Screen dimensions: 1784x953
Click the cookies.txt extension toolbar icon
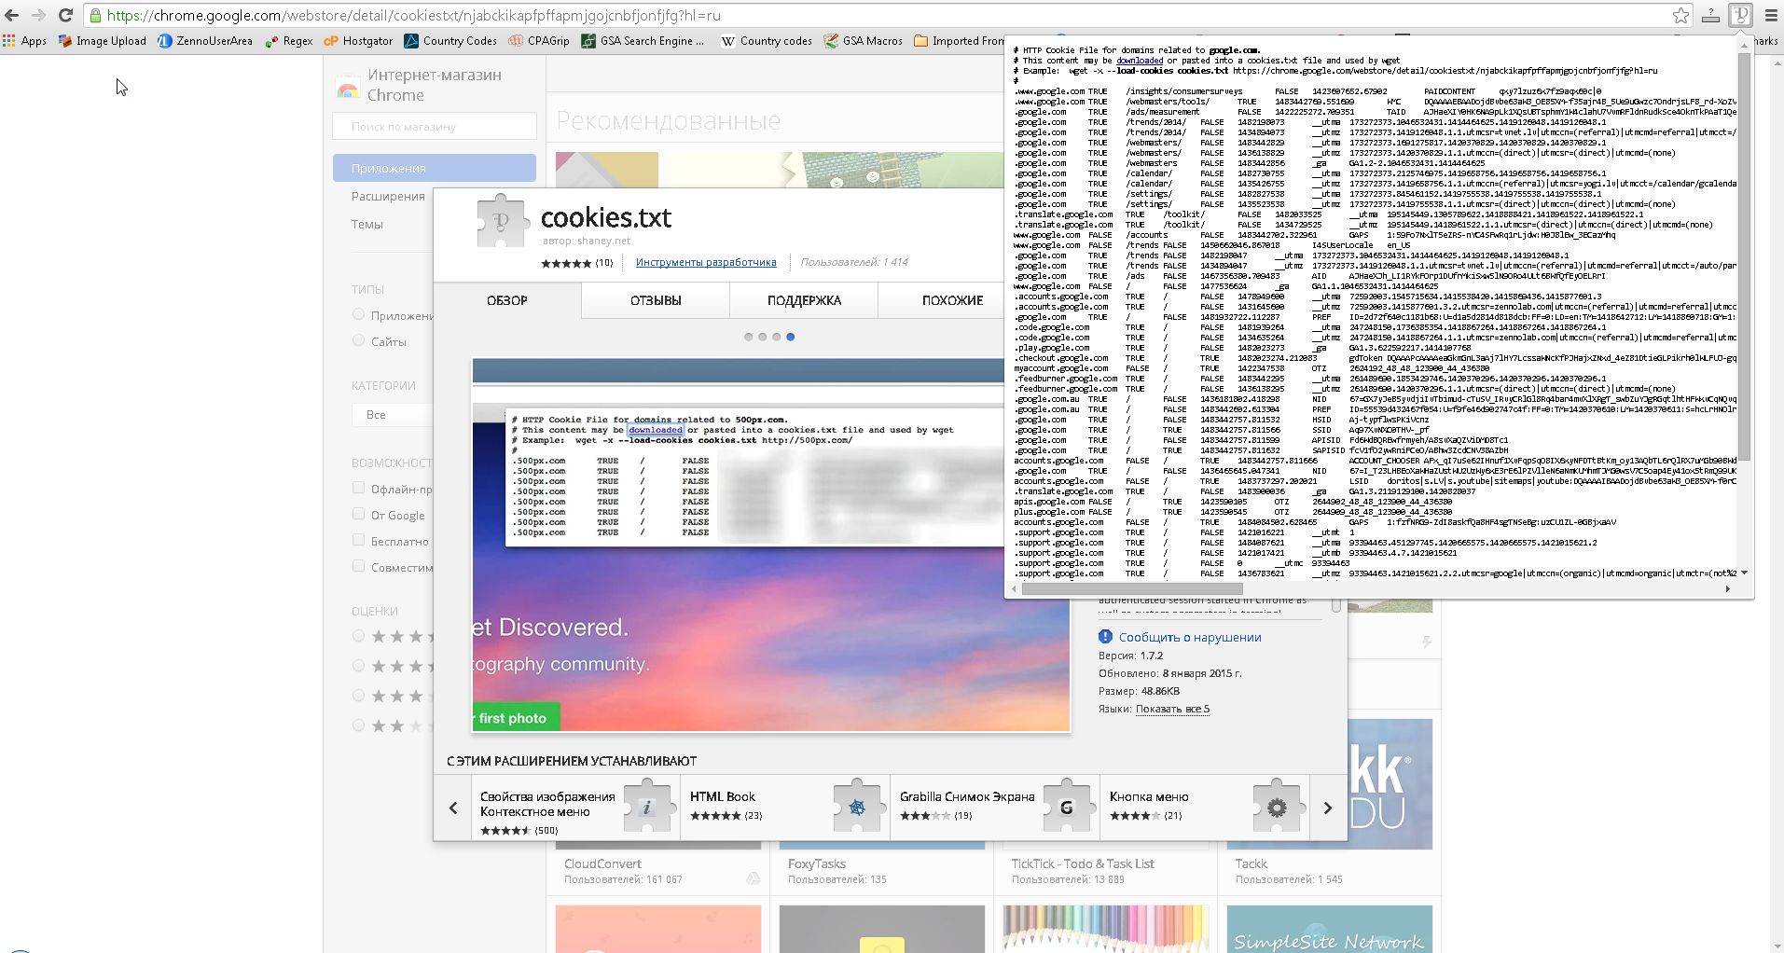(x=1740, y=15)
